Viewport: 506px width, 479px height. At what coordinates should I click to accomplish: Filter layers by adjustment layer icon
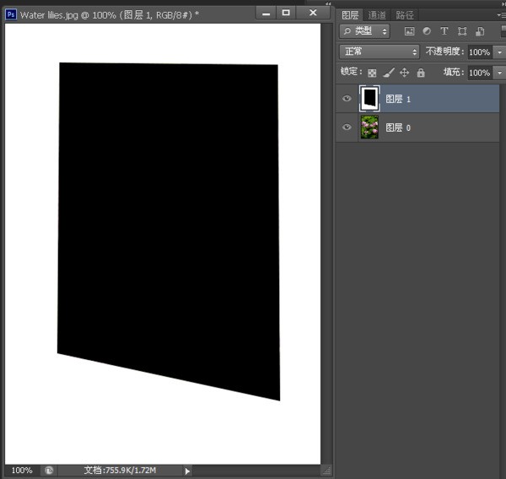[427, 31]
